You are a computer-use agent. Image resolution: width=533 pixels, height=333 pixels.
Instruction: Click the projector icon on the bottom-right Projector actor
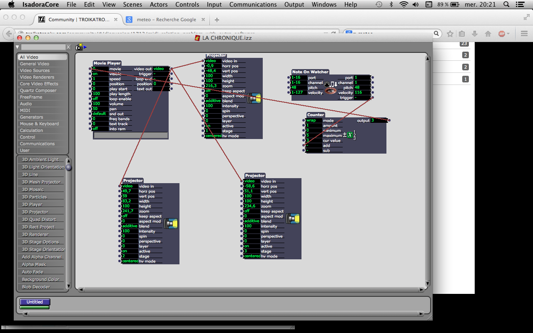pyautogui.click(x=293, y=219)
